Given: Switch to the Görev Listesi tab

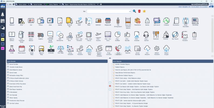Looking at the screenshot, I should 22,4.
